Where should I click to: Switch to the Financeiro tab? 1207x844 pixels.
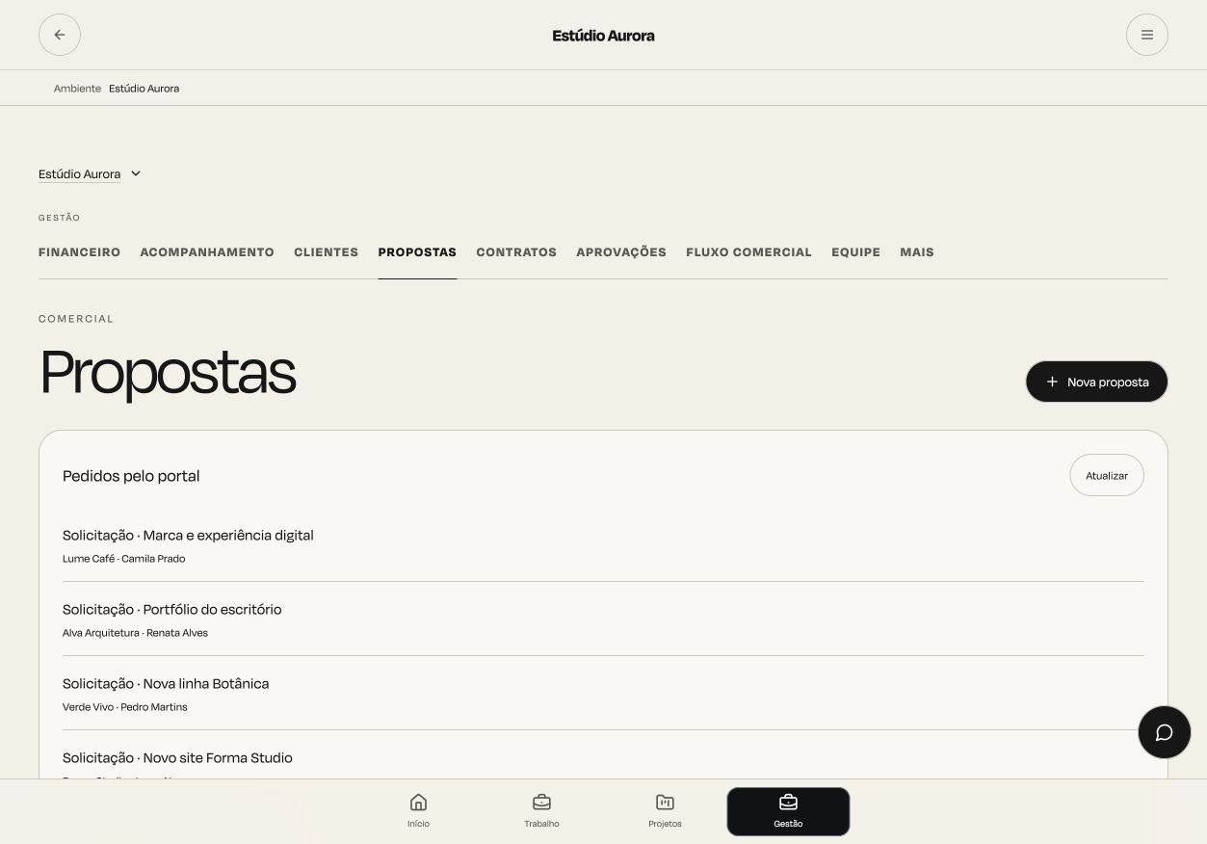tap(79, 252)
